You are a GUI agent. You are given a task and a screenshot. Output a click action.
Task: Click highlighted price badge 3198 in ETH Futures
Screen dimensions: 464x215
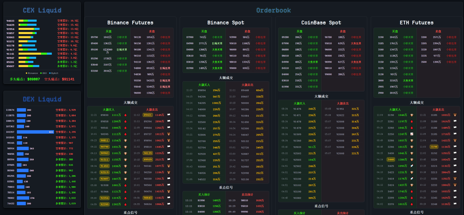click(434, 147)
